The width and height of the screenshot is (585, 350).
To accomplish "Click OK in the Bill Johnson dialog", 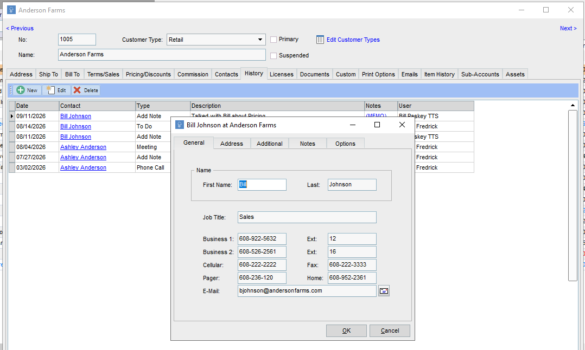I will (x=346, y=330).
